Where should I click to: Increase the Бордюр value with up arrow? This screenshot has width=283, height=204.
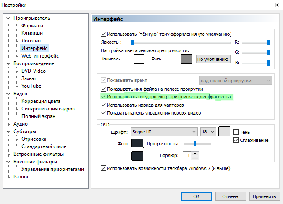pos(194,154)
